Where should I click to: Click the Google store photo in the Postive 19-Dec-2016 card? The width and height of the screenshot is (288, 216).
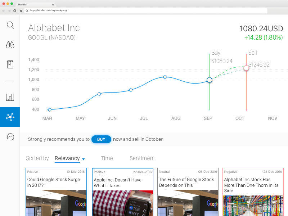click(x=56, y=203)
